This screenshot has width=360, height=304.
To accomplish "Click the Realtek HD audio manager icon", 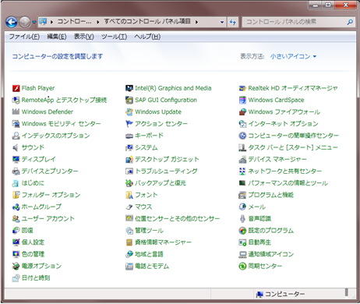I will point(242,88).
